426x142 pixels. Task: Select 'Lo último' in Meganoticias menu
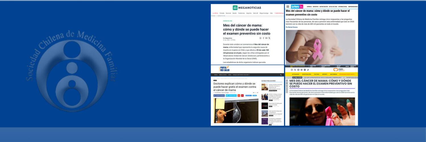tap(215, 13)
